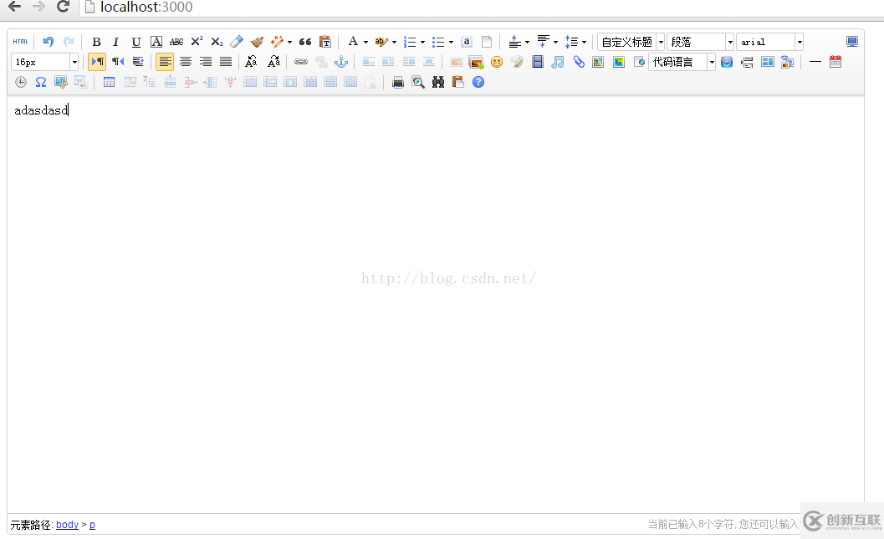
Task: Open the line height dropdown
Action: pos(584,43)
